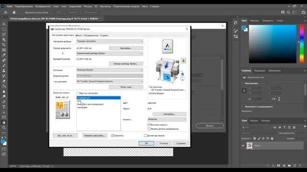The height and width of the screenshot is (172, 307).
Task: Open Photoshop search magnifier at top right
Action: tap(288, 12)
